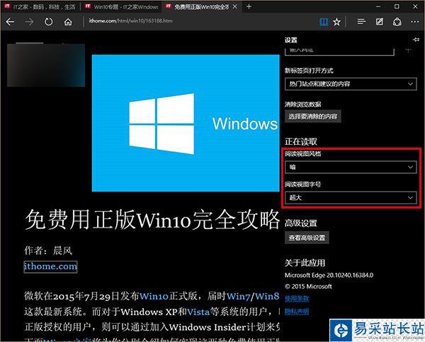Click the address bar URL
Viewport: 425px width, 342px height.
(130, 20)
